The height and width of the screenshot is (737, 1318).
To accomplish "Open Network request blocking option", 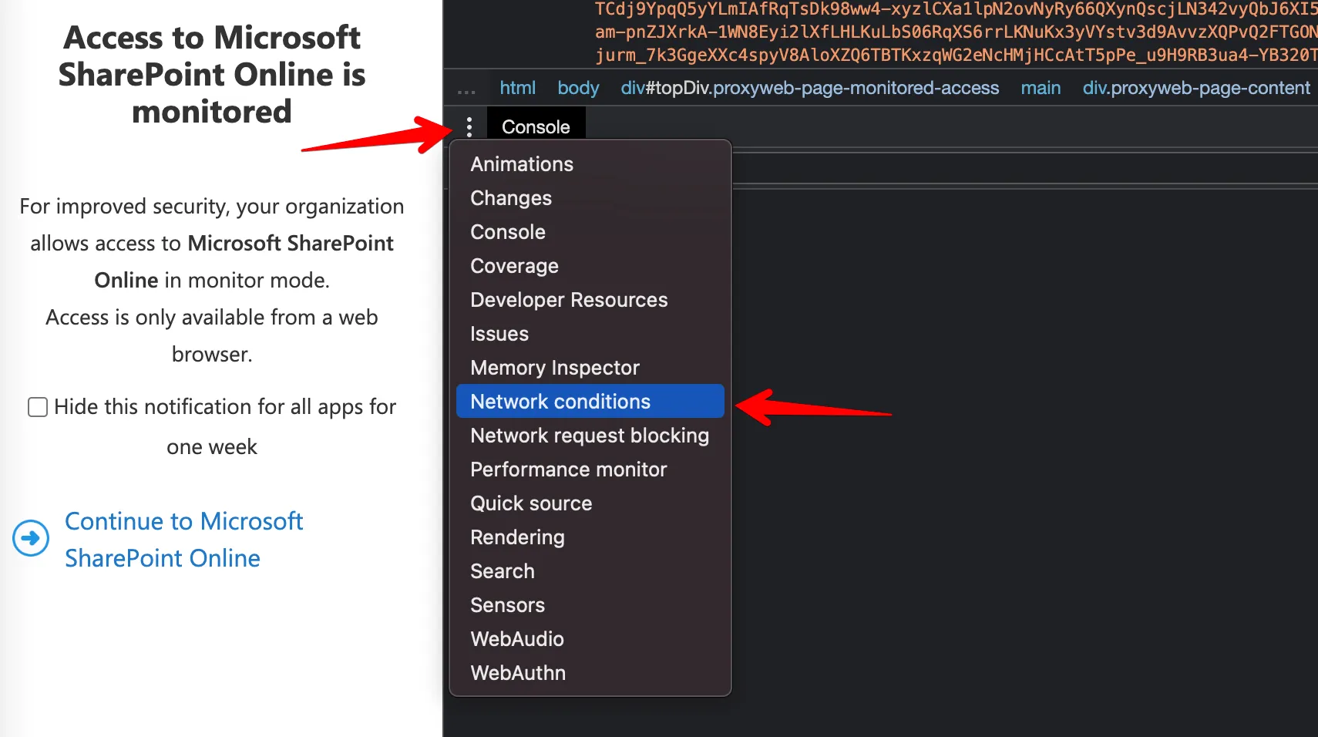I will coord(590,436).
